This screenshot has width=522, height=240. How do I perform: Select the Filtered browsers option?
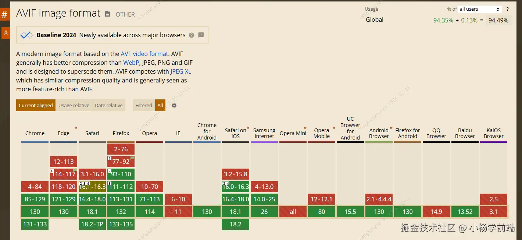point(144,105)
